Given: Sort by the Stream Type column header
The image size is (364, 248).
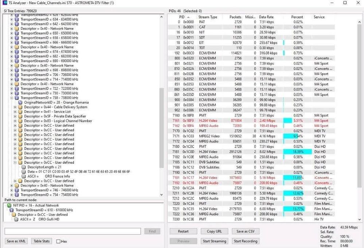Looking at the screenshot, I should pyautogui.click(x=208, y=17).
